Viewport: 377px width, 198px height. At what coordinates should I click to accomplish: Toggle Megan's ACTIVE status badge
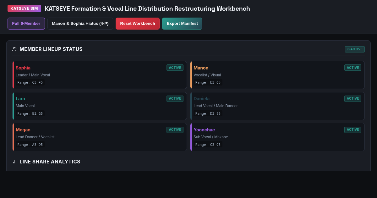point(175,130)
